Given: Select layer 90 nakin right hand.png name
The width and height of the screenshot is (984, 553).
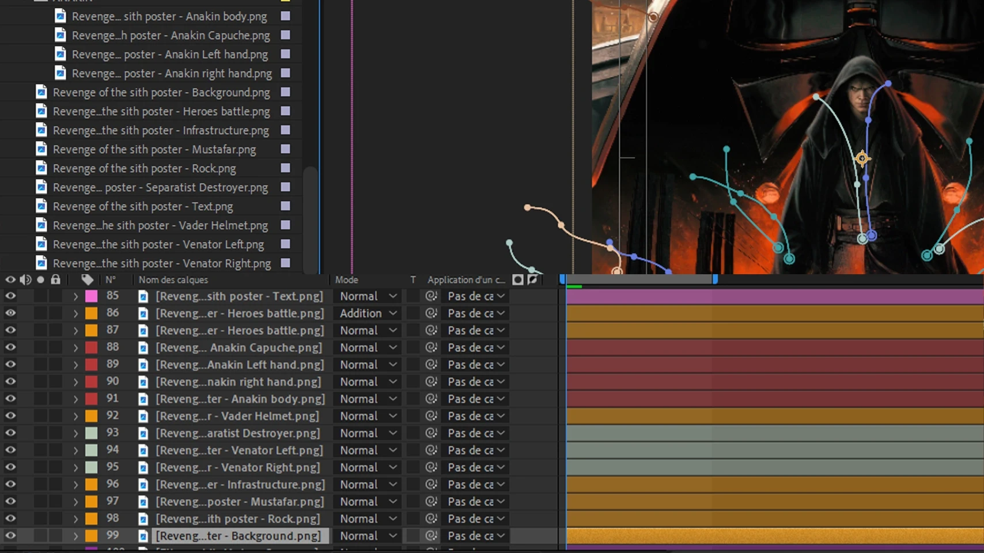Looking at the screenshot, I should click(x=239, y=382).
